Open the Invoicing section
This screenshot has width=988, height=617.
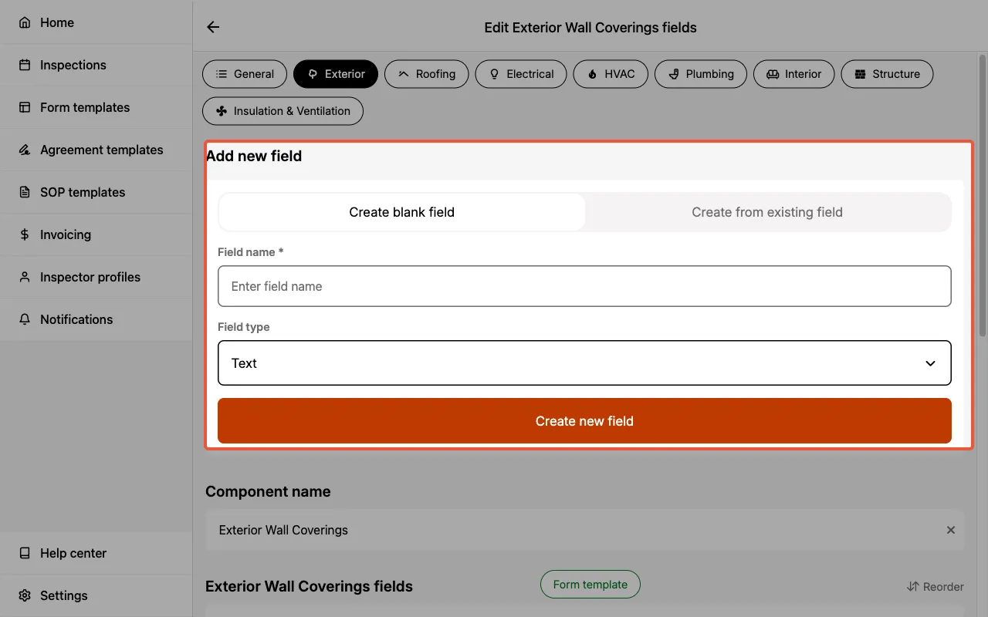66,234
